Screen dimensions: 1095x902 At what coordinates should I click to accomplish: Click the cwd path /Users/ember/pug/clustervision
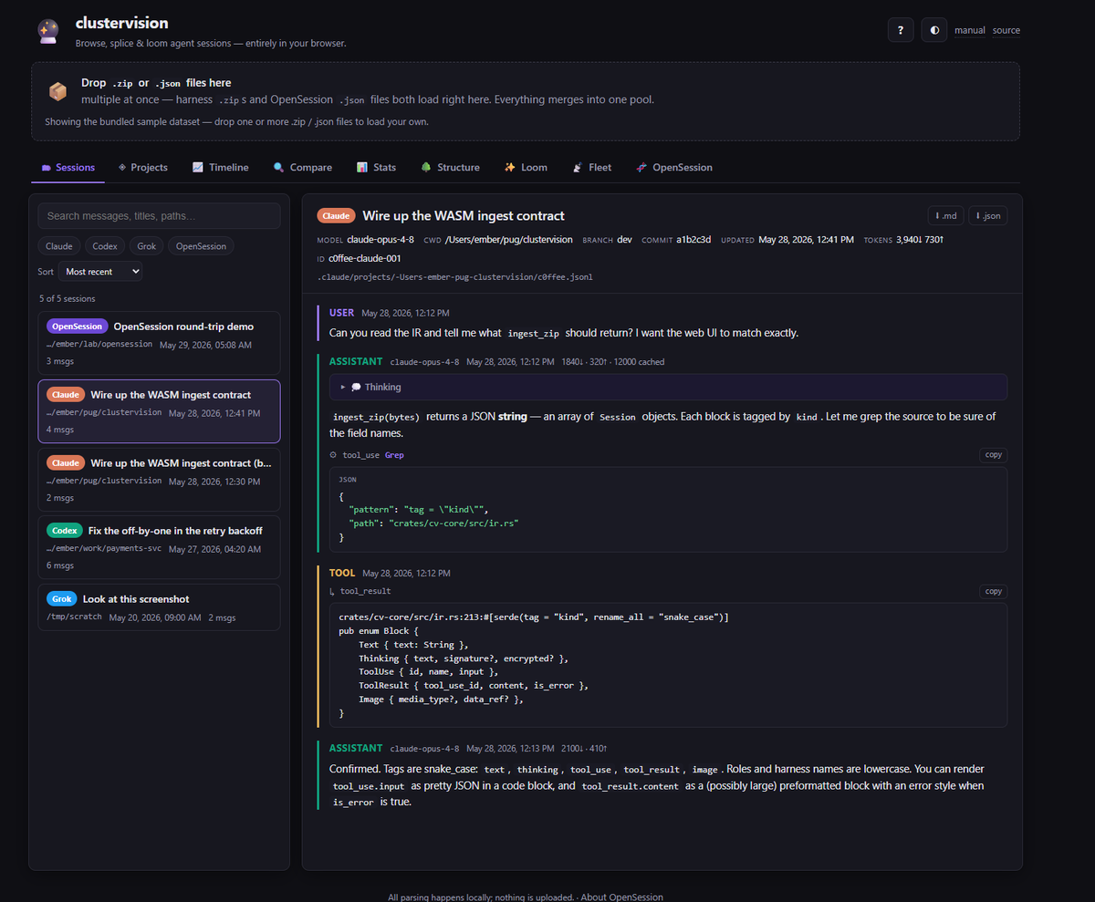[x=509, y=240]
